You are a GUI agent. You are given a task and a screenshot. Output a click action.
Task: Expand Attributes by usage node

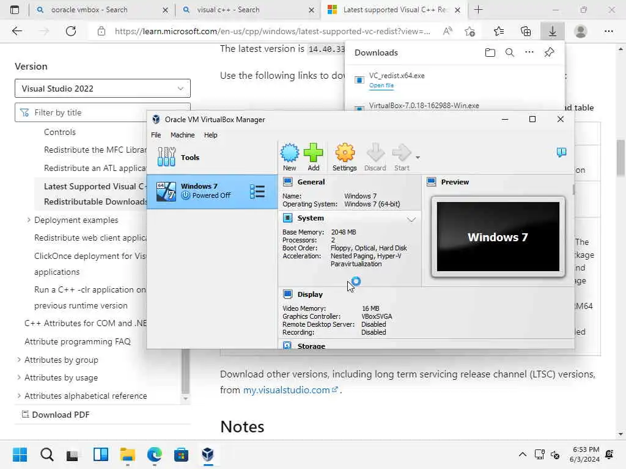pos(19,377)
